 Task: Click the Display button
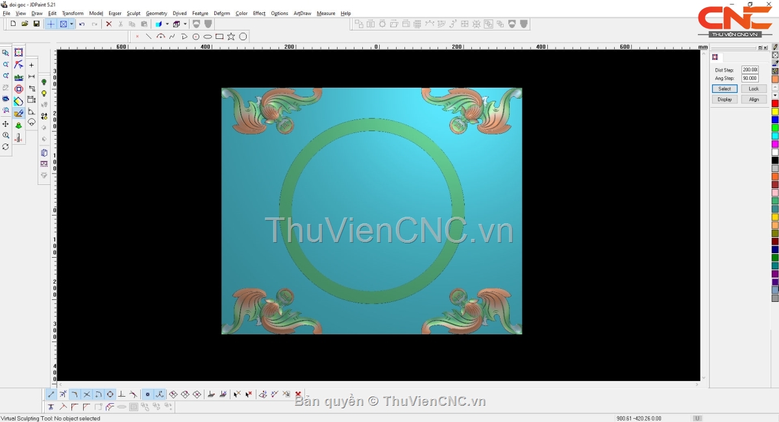[724, 99]
